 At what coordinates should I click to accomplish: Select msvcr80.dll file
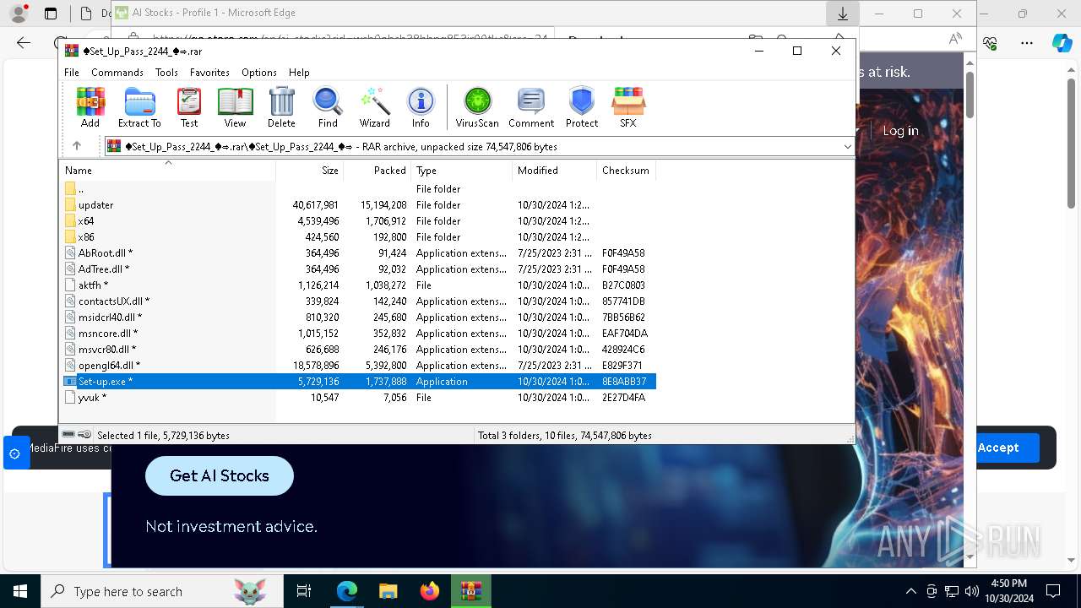coord(358,350)
